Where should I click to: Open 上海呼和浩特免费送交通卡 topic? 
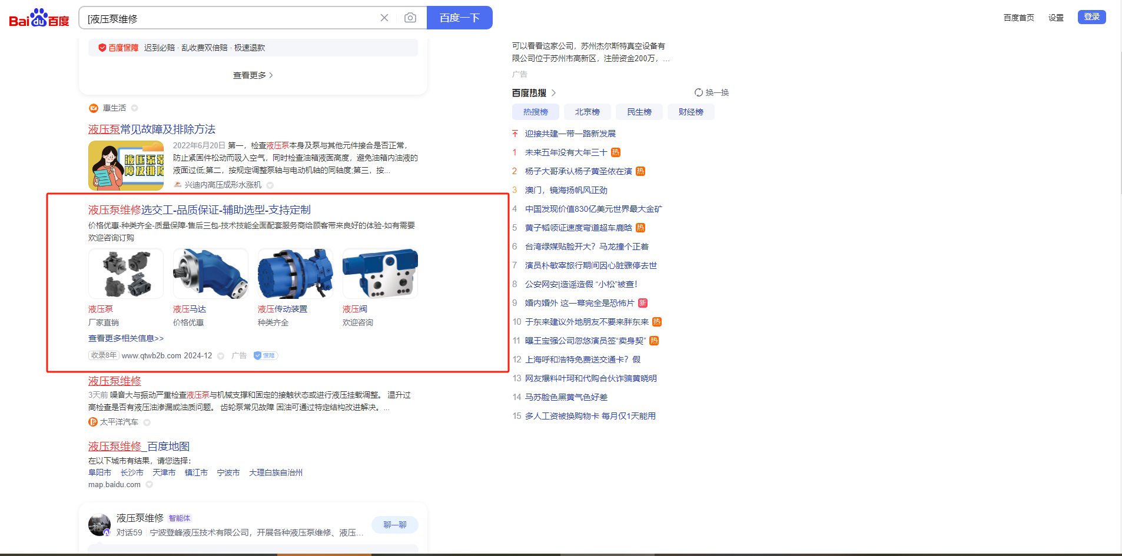[x=583, y=359]
